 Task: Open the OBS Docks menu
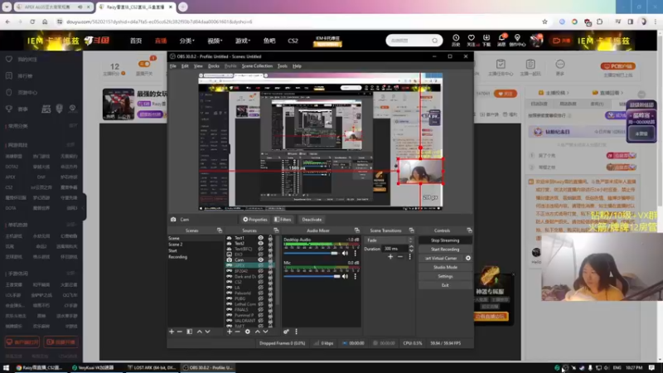point(214,66)
